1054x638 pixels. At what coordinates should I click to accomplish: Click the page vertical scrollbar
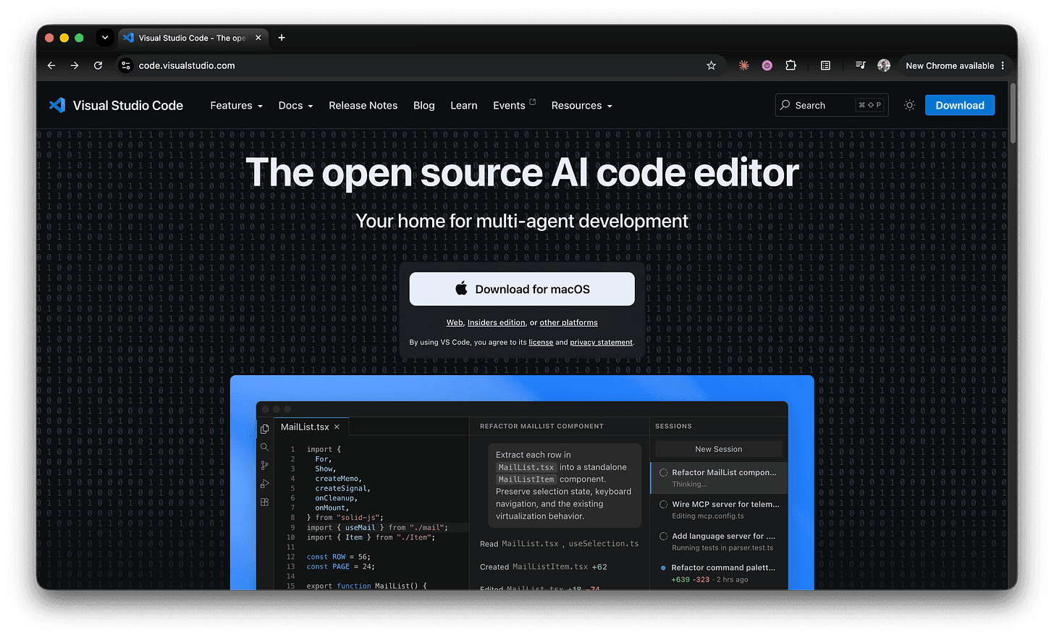point(1013,112)
